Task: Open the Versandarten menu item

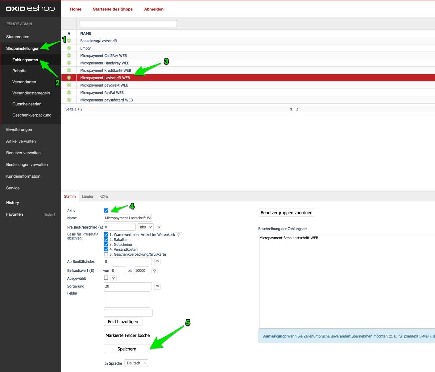Action: coord(24,82)
